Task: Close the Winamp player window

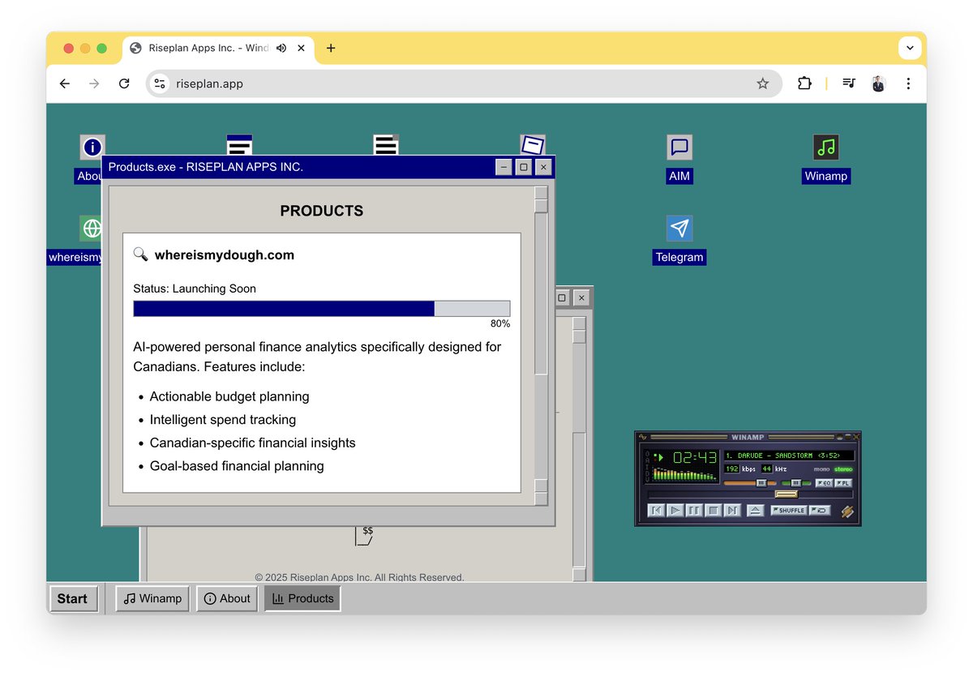Action: (x=856, y=437)
